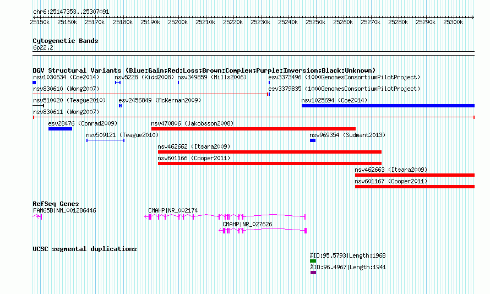This screenshot has width=490, height=294.
Task: Click the nsv1025694 (Coe2014) label
Action: tap(334, 100)
